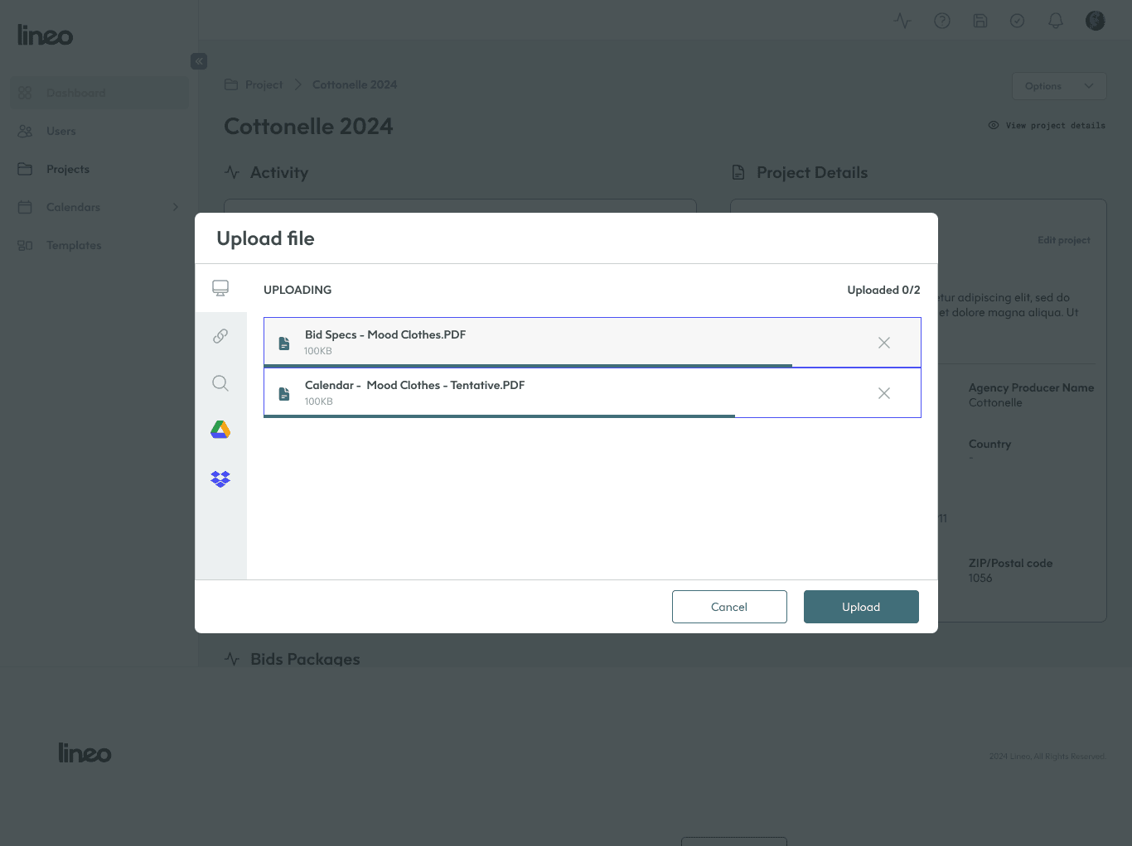
Task: Select the link upload source icon
Action: click(220, 336)
